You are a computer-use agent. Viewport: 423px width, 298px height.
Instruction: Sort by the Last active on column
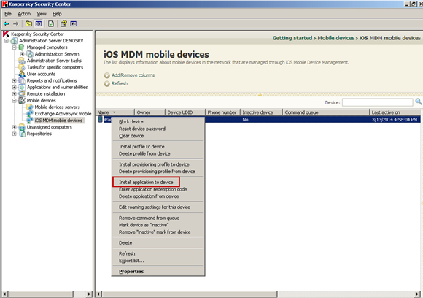pos(395,112)
